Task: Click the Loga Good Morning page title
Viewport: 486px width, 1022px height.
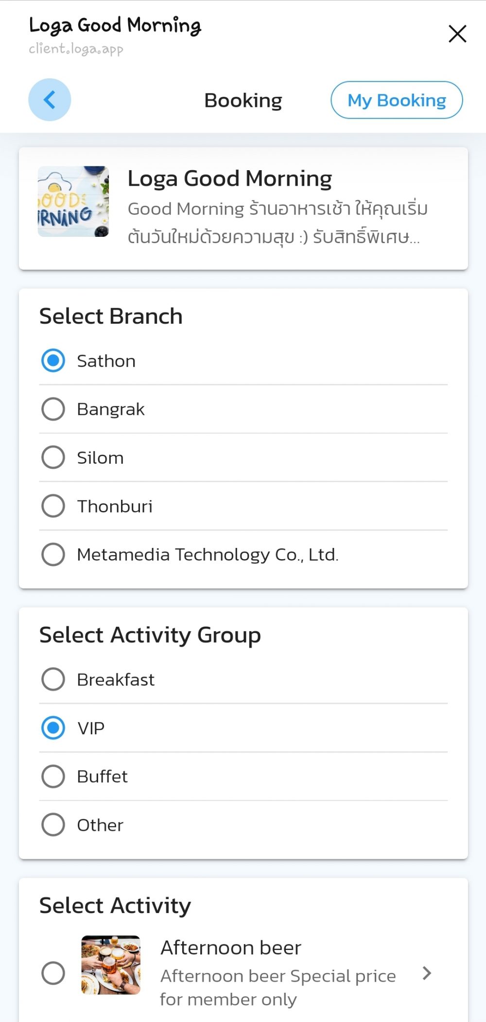Action: pos(115,26)
